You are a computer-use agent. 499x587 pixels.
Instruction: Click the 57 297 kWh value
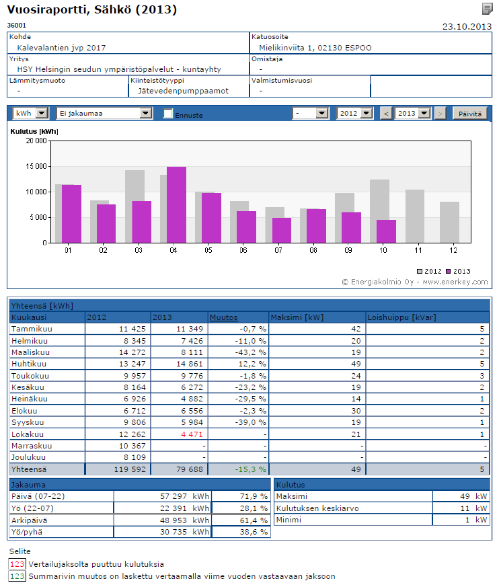tap(184, 496)
